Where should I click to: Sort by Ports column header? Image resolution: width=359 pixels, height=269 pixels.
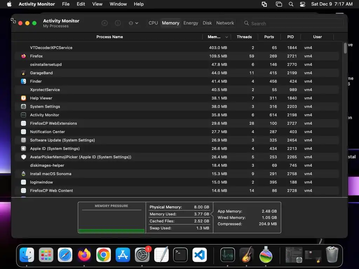[269, 37]
